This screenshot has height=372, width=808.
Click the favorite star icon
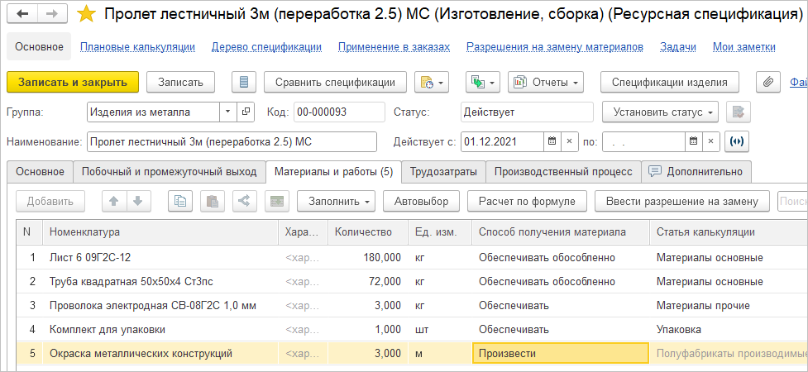click(x=85, y=14)
